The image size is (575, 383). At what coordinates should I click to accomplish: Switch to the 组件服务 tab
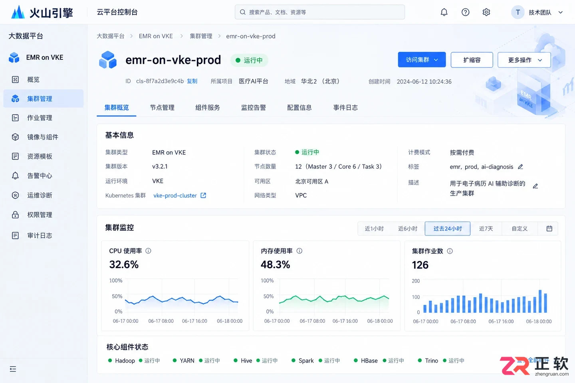tap(208, 108)
